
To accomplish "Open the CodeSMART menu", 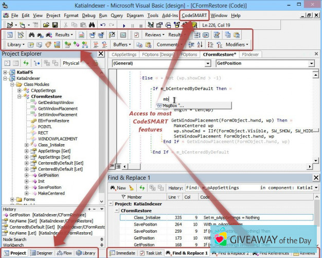I will pyautogui.click(x=194, y=15).
